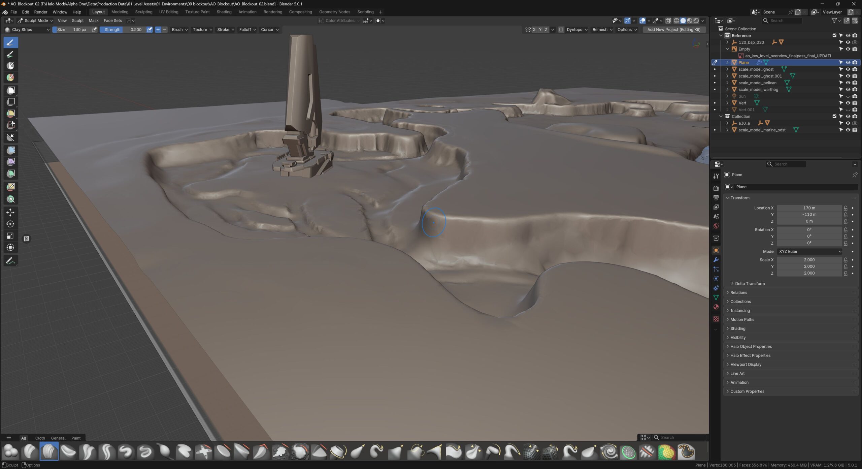Hide scale_model_pelican with its eye icon

[x=848, y=83]
